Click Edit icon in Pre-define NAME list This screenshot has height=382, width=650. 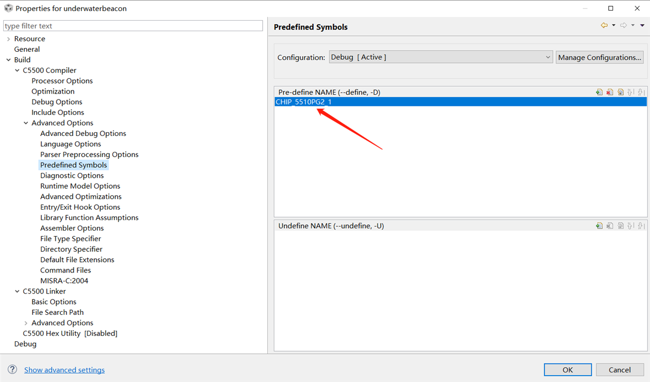click(x=620, y=92)
